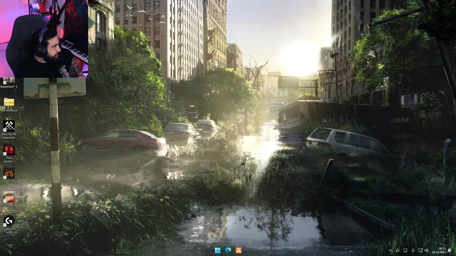The width and height of the screenshot is (456, 256).
Task: Open the kbe-blackout folder on desktop
Action: [9, 105]
